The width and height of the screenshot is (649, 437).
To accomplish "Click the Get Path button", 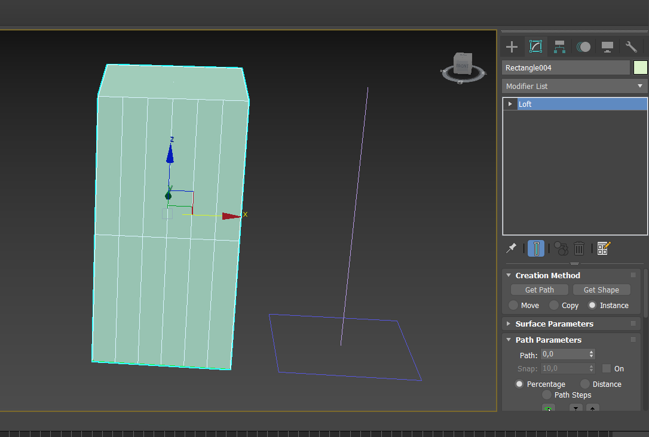I will 539,290.
